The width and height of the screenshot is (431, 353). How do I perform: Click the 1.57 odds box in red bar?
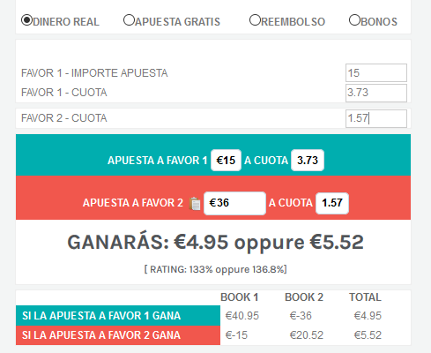click(x=332, y=203)
